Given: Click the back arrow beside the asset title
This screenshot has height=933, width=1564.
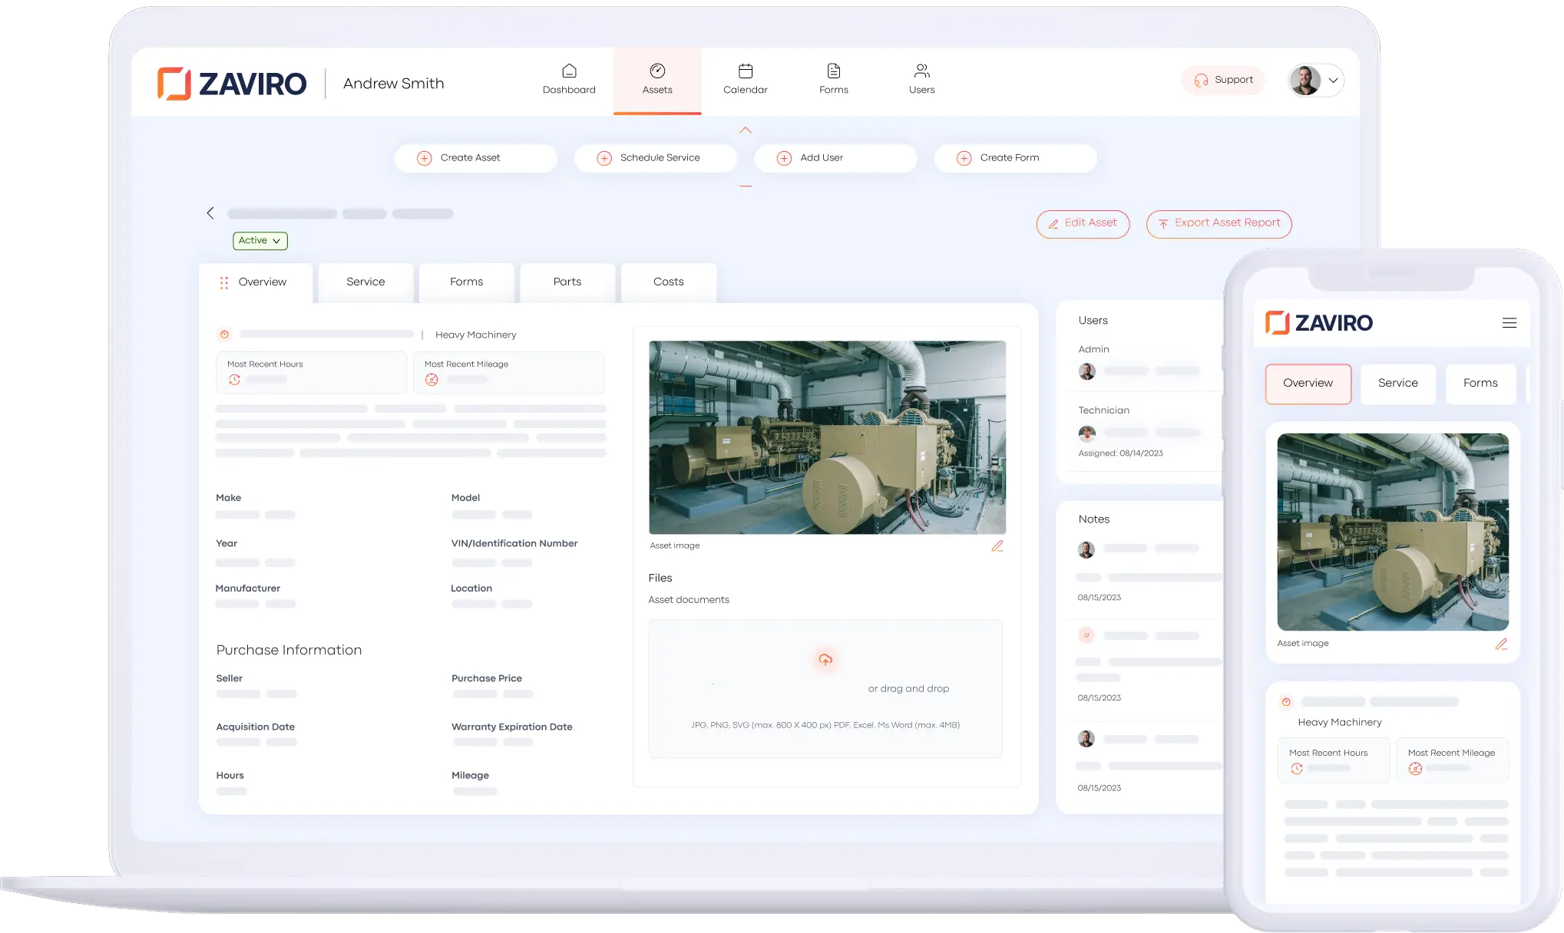Looking at the screenshot, I should [210, 213].
